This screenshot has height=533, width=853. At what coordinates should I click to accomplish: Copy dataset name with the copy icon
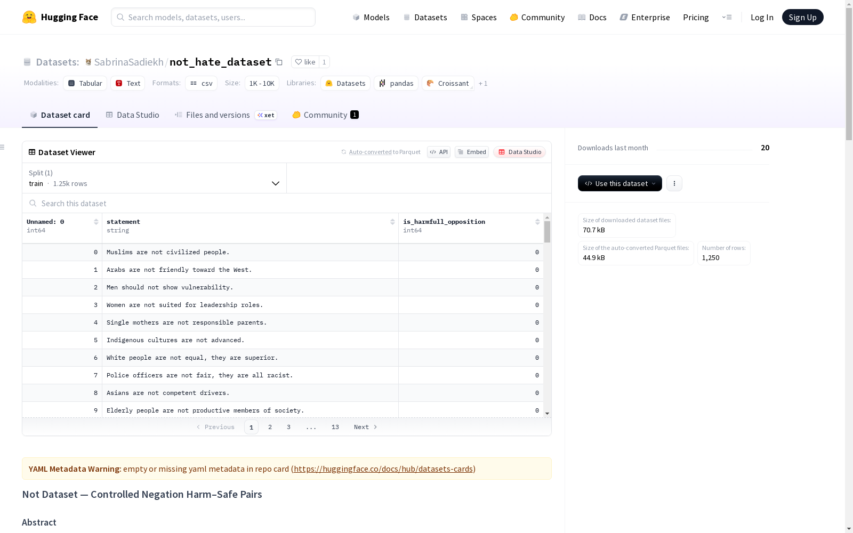point(279,62)
